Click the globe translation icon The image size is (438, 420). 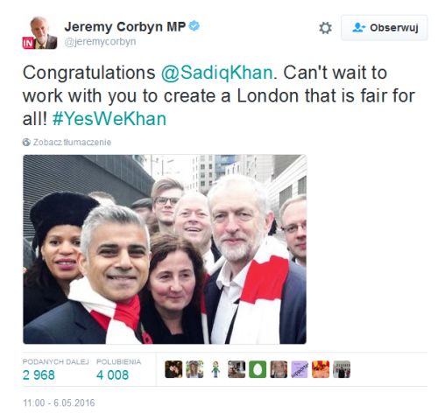tap(26, 143)
